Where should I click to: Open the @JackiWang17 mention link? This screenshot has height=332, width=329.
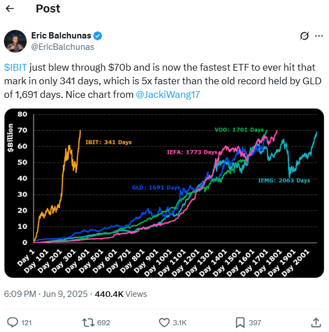point(168,94)
